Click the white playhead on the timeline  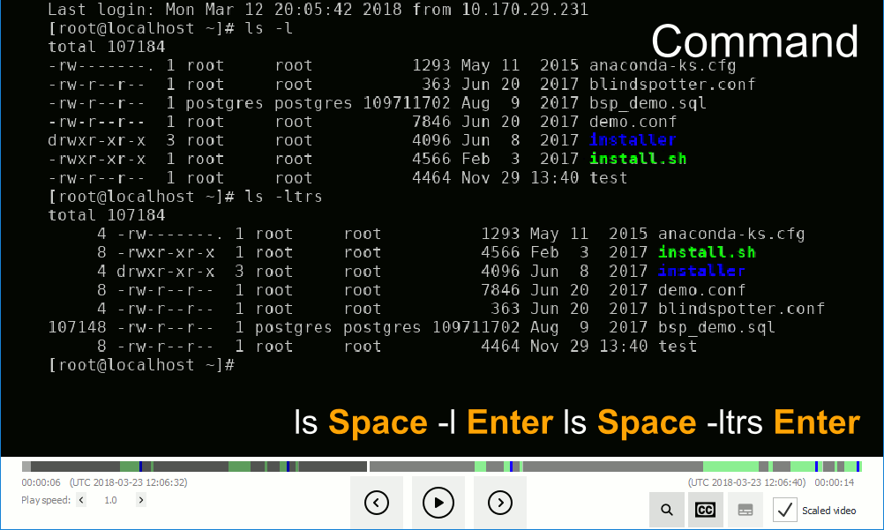pos(368,467)
